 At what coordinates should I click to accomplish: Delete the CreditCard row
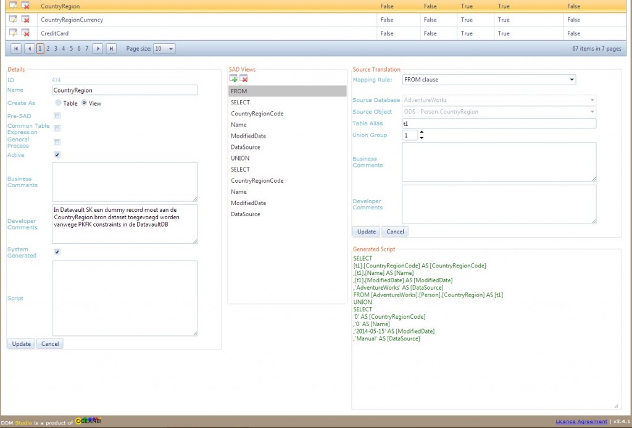click(x=25, y=33)
